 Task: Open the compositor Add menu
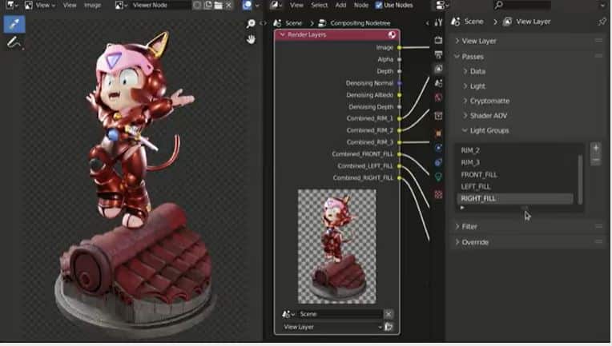point(340,5)
